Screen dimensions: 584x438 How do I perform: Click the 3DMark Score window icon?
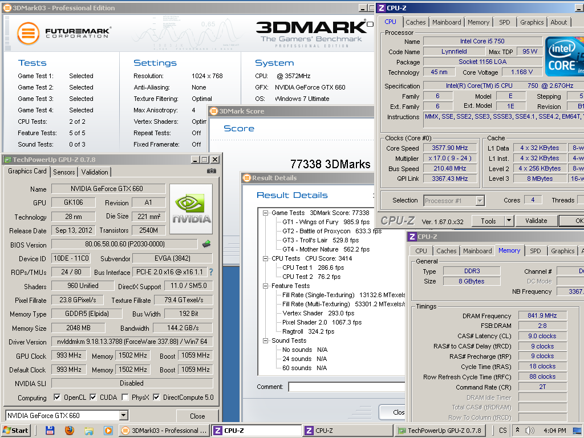pos(214,111)
